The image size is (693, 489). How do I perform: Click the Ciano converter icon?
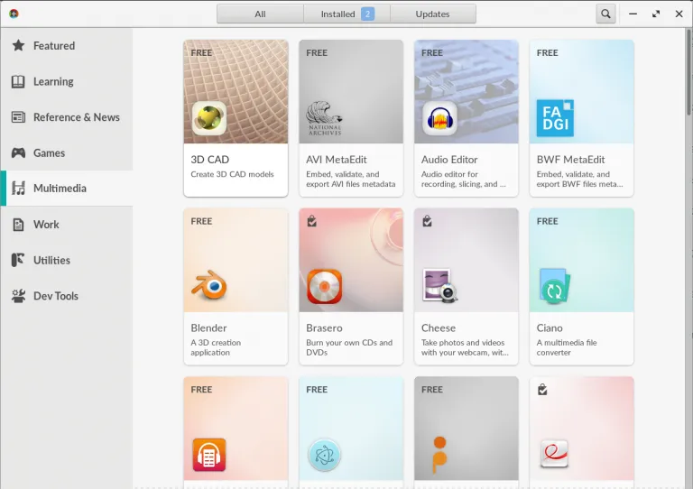pyautogui.click(x=554, y=286)
